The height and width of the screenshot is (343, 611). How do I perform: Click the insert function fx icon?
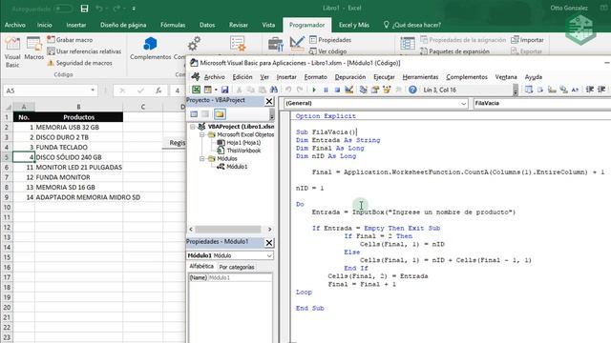point(158,91)
